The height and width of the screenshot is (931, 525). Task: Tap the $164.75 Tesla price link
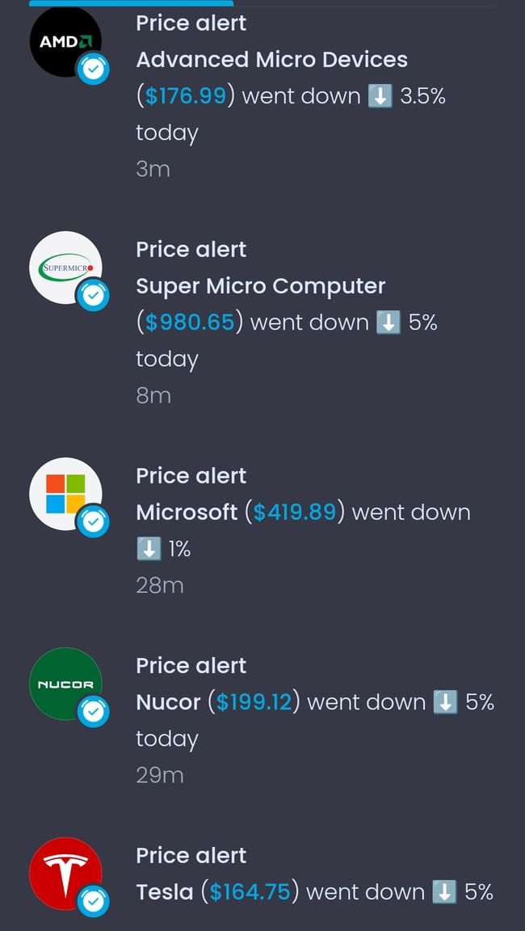click(x=250, y=892)
